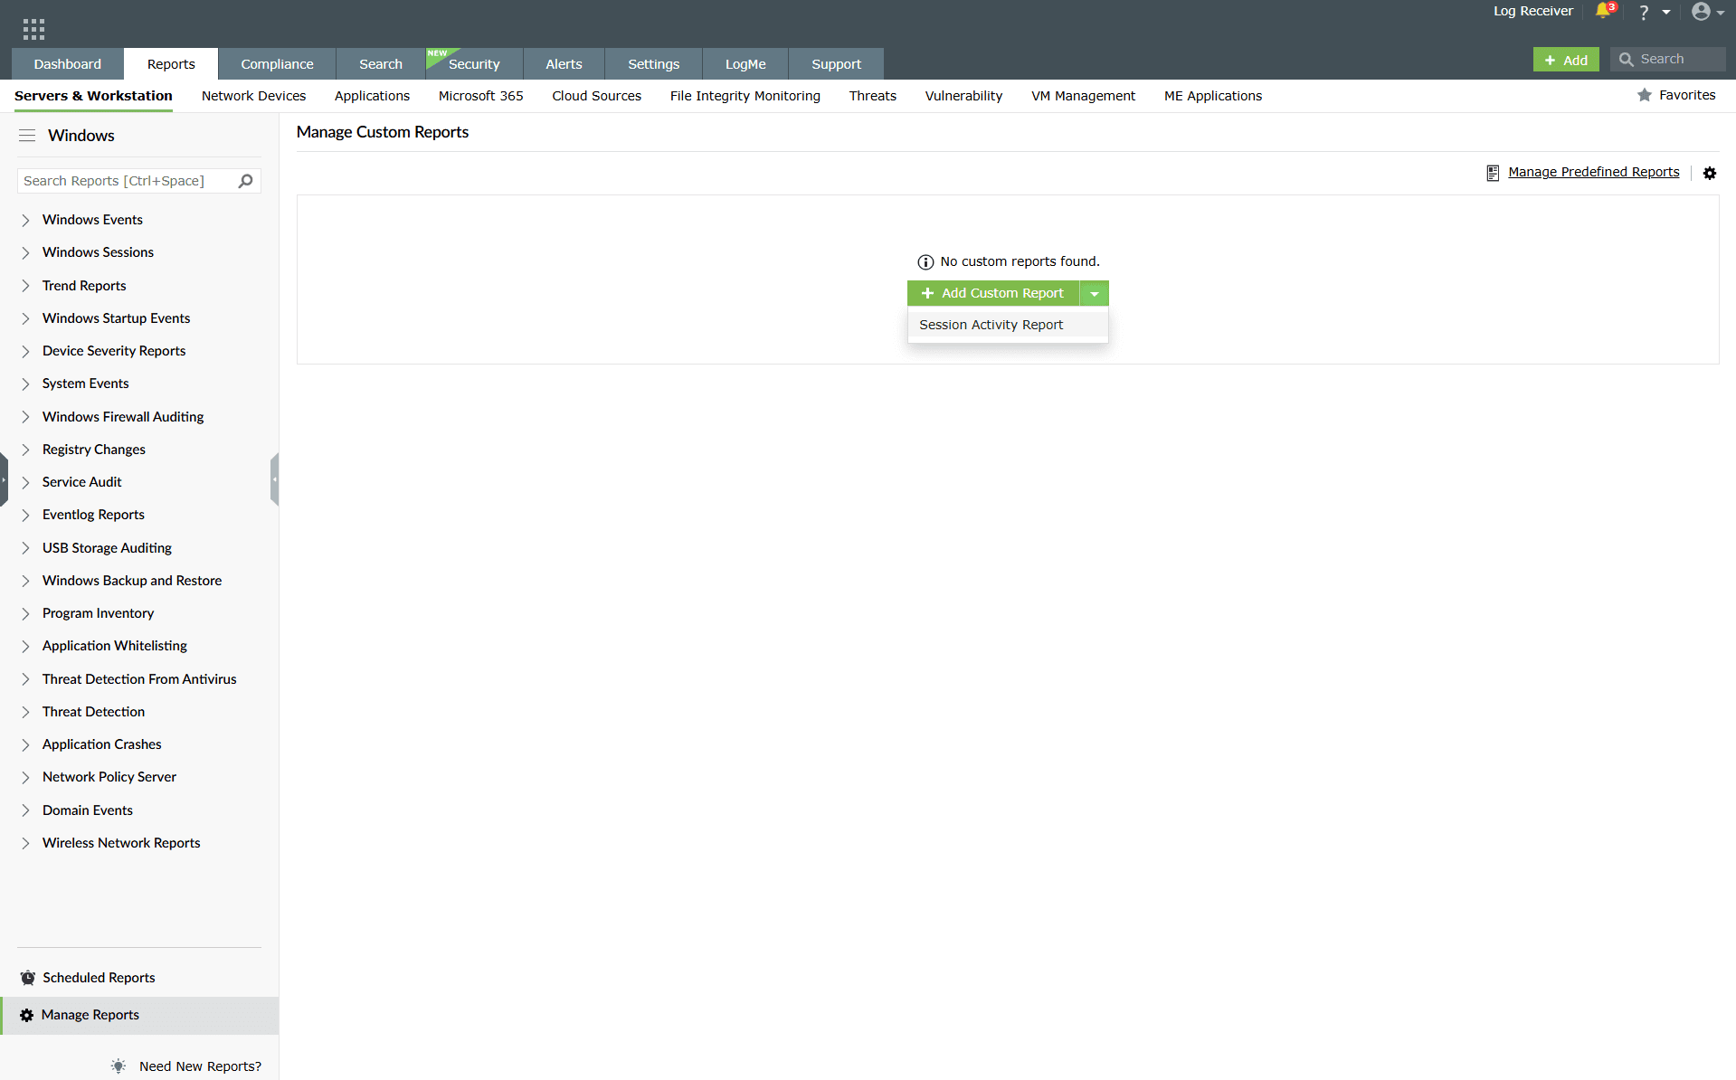Open the notification bell
This screenshot has height=1080, width=1736.
(1603, 12)
